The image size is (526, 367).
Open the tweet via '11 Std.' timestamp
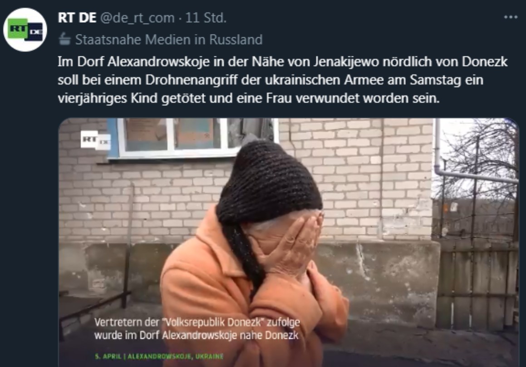(x=206, y=17)
